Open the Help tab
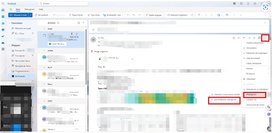Screen dimensions: 272x133 [41, 9]
